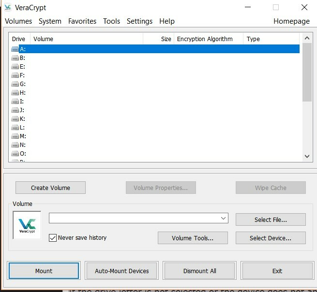This screenshot has height=292, width=317.
Task: Close the VeraCrypt window
Action: click(x=304, y=7)
